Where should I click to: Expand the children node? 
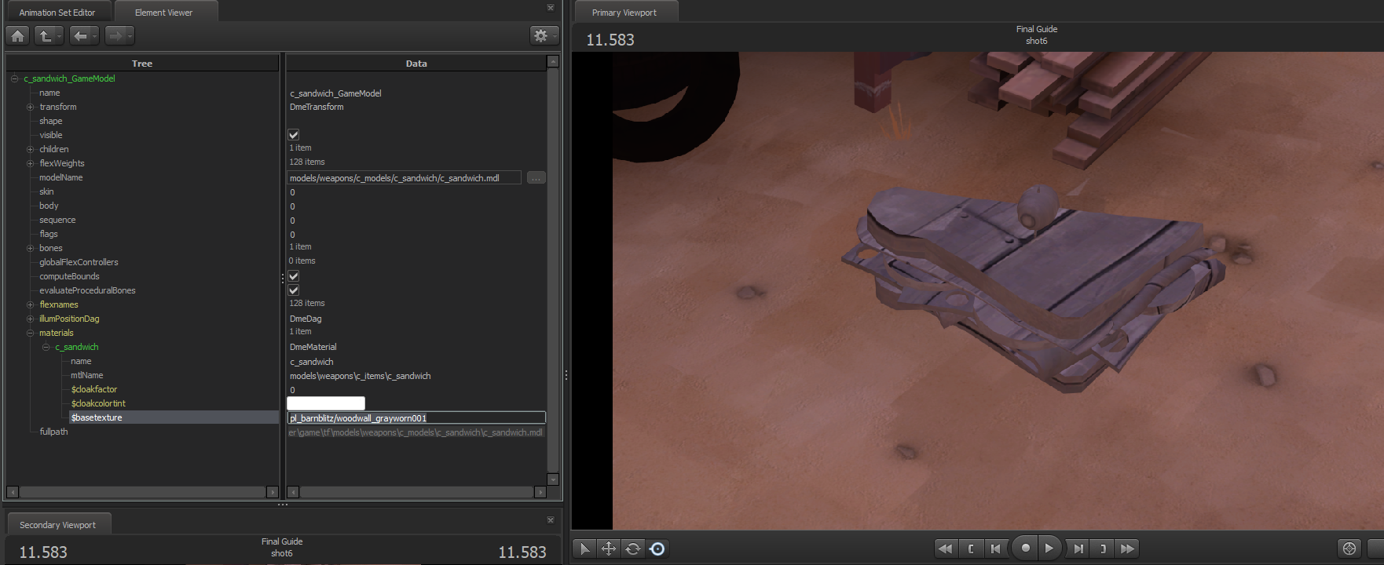[x=31, y=149]
